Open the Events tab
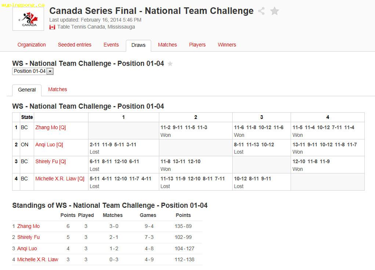375x270 pixels. click(111, 45)
